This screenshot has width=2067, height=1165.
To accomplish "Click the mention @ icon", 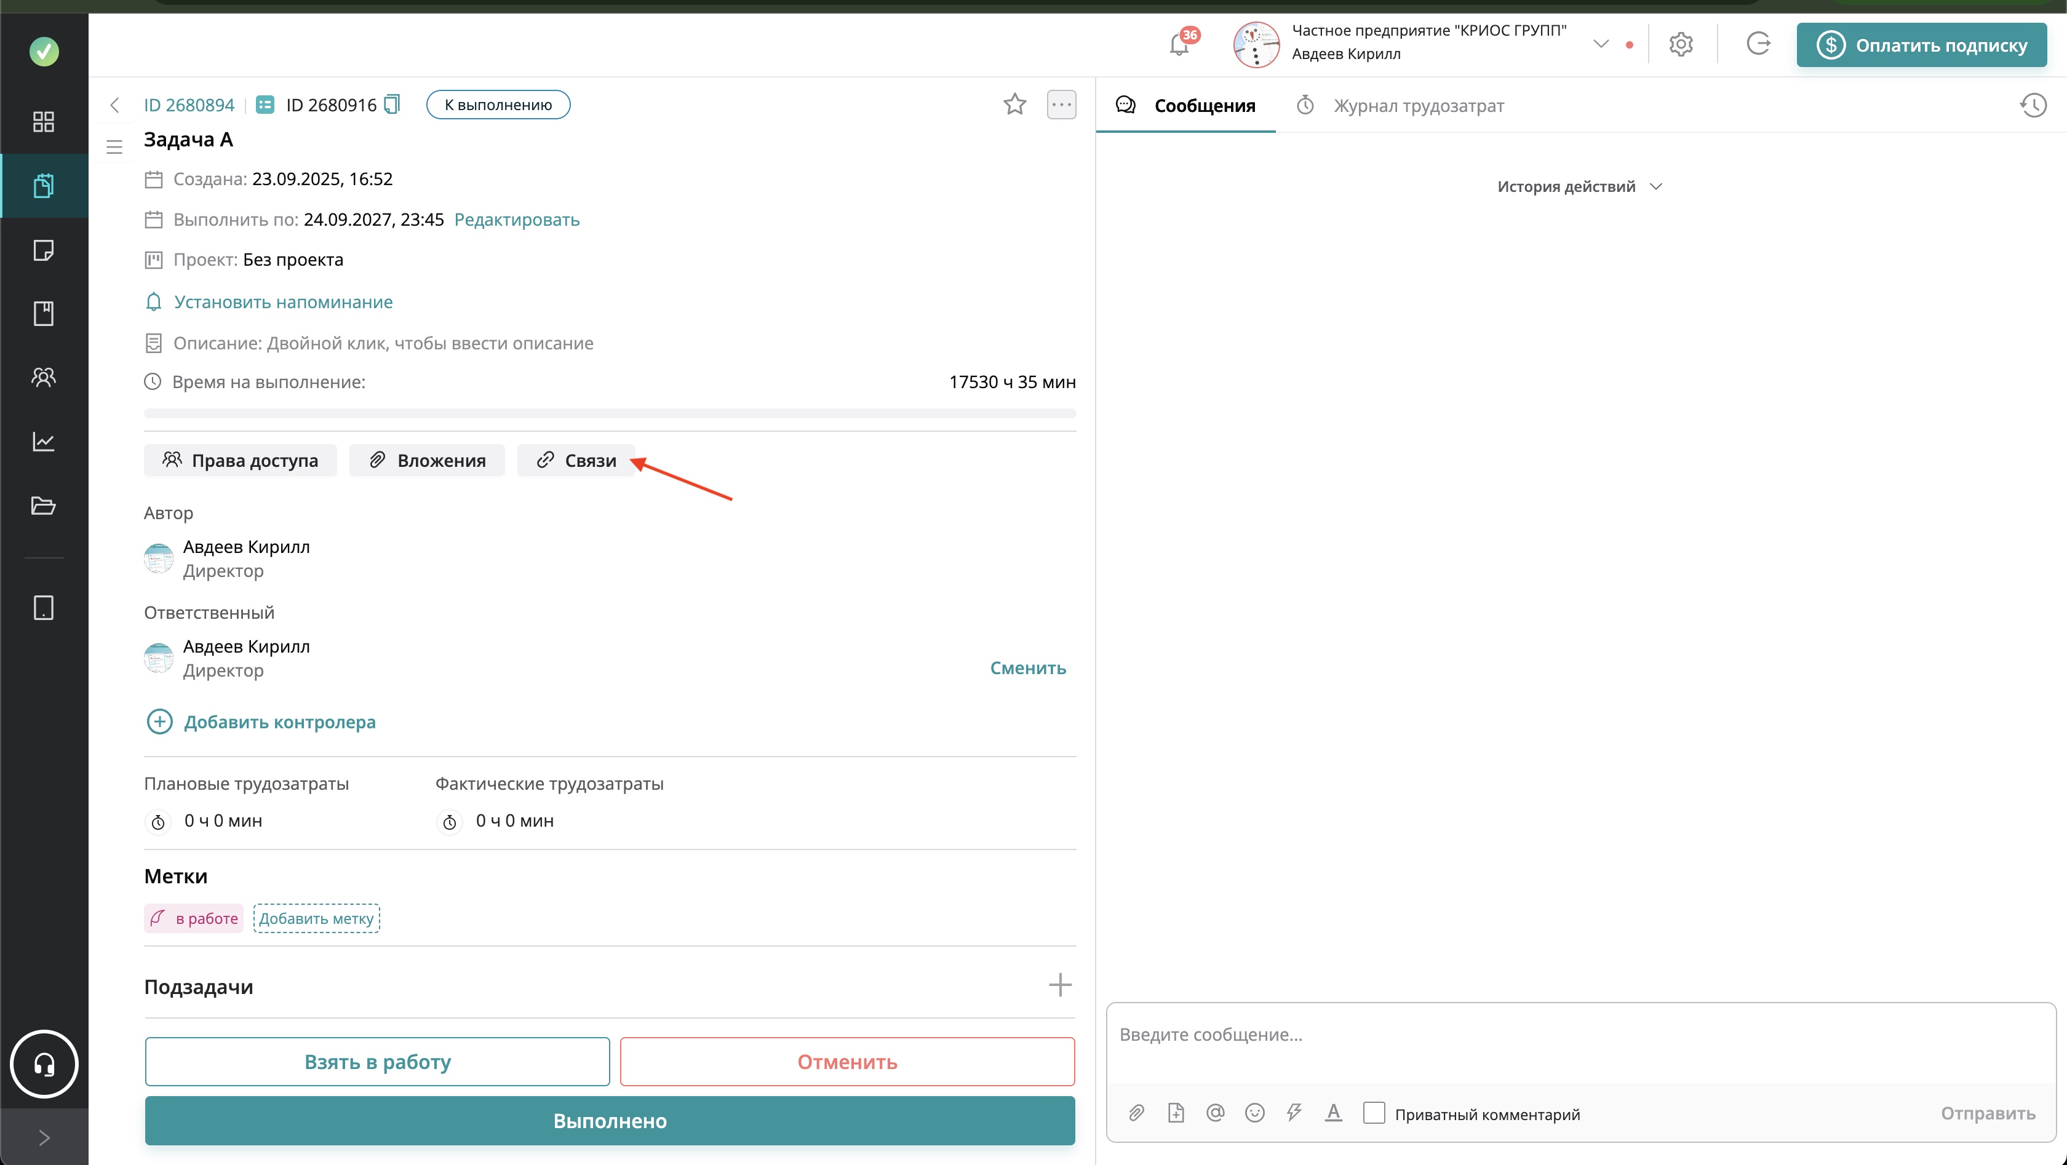I will 1215,1113.
